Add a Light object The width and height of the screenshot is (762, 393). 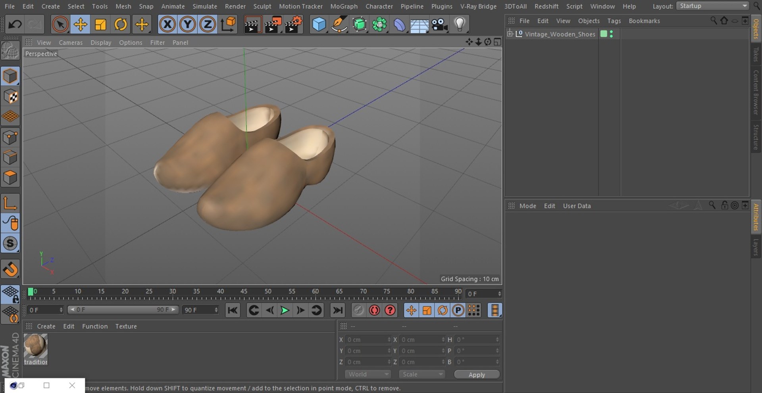(460, 25)
